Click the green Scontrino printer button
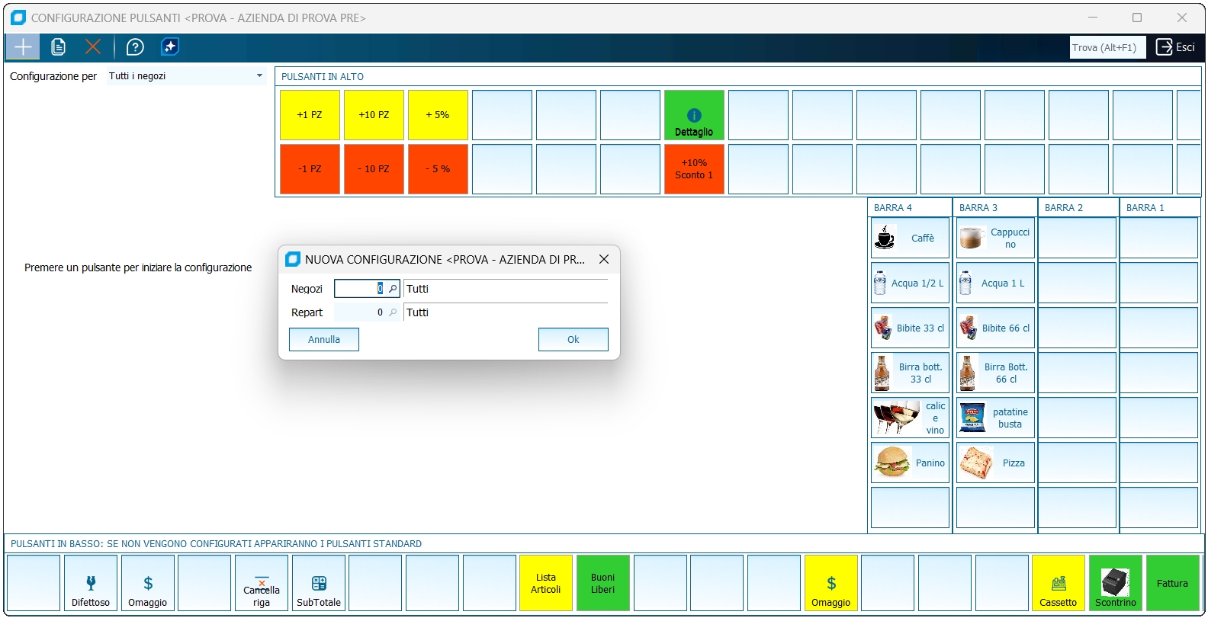The width and height of the screenshot is (1208, 618). [x=1116, y=583]
